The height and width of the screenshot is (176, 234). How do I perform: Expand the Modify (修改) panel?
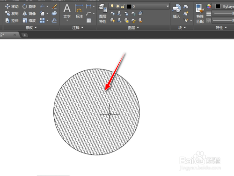pyautogui.click(x=31, y=28)
